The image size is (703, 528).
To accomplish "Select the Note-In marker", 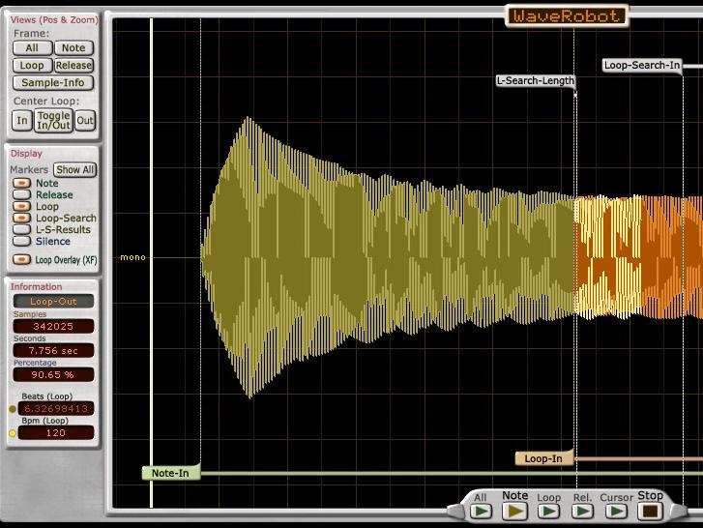I will click(171, 473).
